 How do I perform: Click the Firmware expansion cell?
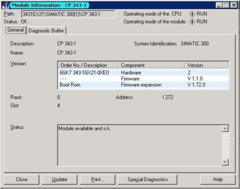(x=141, y=85)
